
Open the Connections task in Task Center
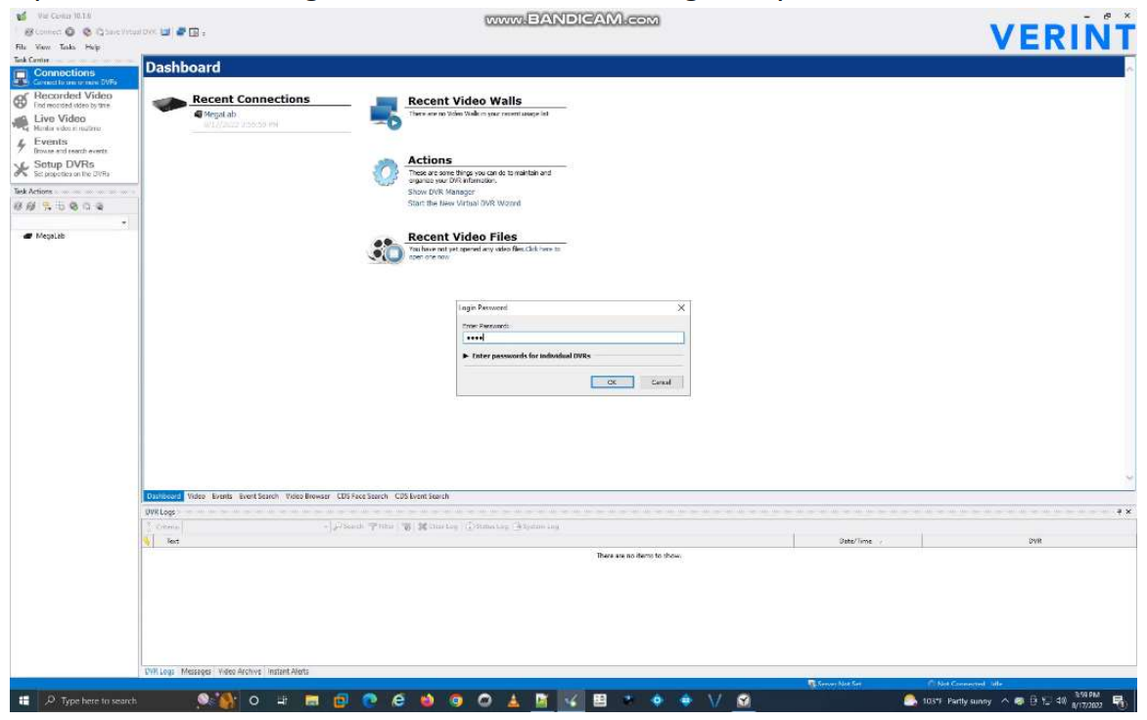click(73, 76)
